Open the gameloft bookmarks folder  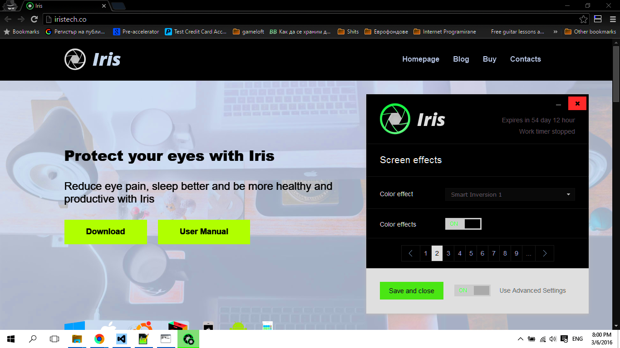(x=248, y=32)
